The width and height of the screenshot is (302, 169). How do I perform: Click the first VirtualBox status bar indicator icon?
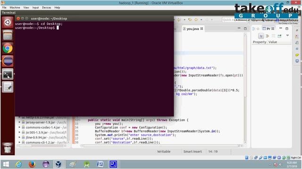tap(247, 158)
